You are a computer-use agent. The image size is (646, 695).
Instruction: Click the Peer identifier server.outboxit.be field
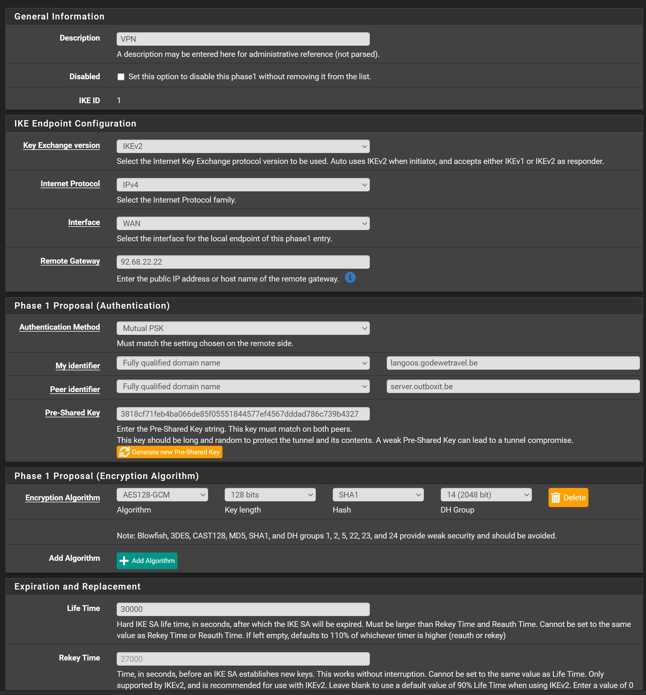pyautogui.click(x=513, y=386)
